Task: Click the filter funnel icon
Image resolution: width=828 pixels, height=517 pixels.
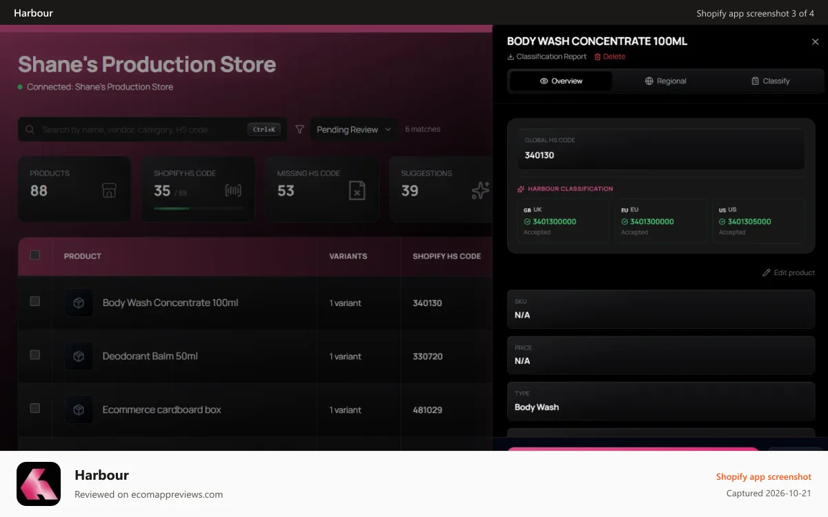Action: tap(299, 130)
